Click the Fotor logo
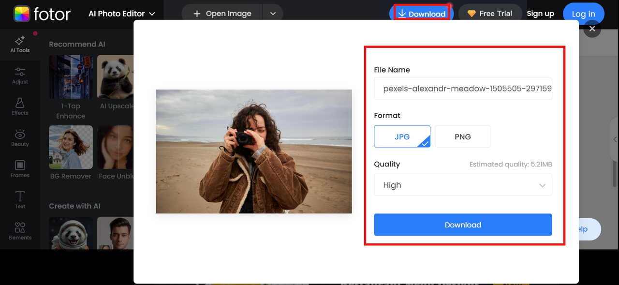619x285 pixels. pos(43,14)
